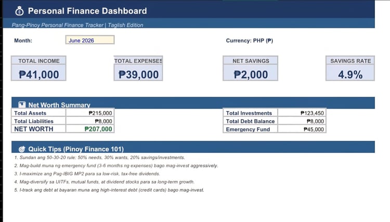Select the Emergency Fund ₱45,000 cell
This screenshot has height=222, width=390.
[x=302, y=129]
